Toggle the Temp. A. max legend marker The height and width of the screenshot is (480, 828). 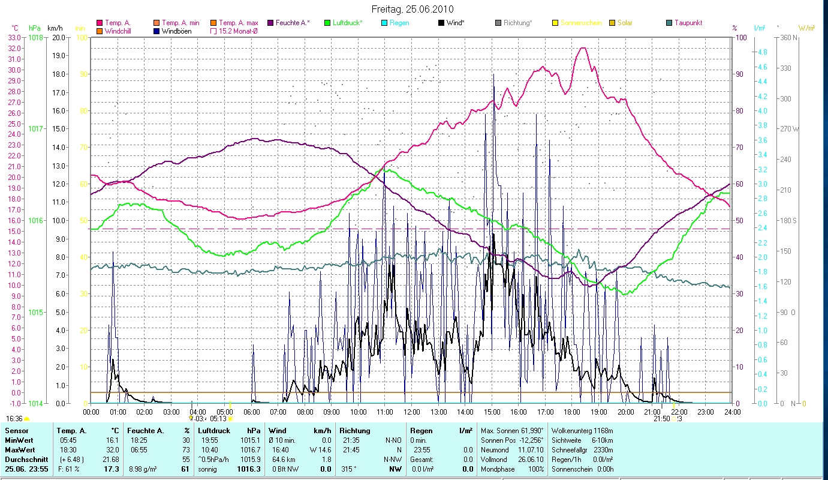[x=213, y=23]
